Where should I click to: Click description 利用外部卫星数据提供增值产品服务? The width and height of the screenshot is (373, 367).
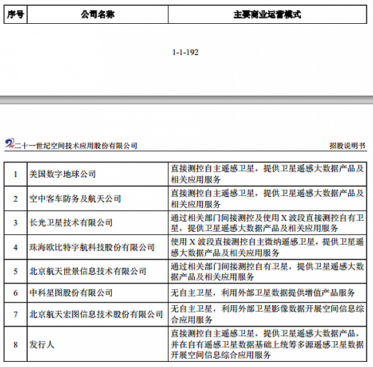pos(262,293)
